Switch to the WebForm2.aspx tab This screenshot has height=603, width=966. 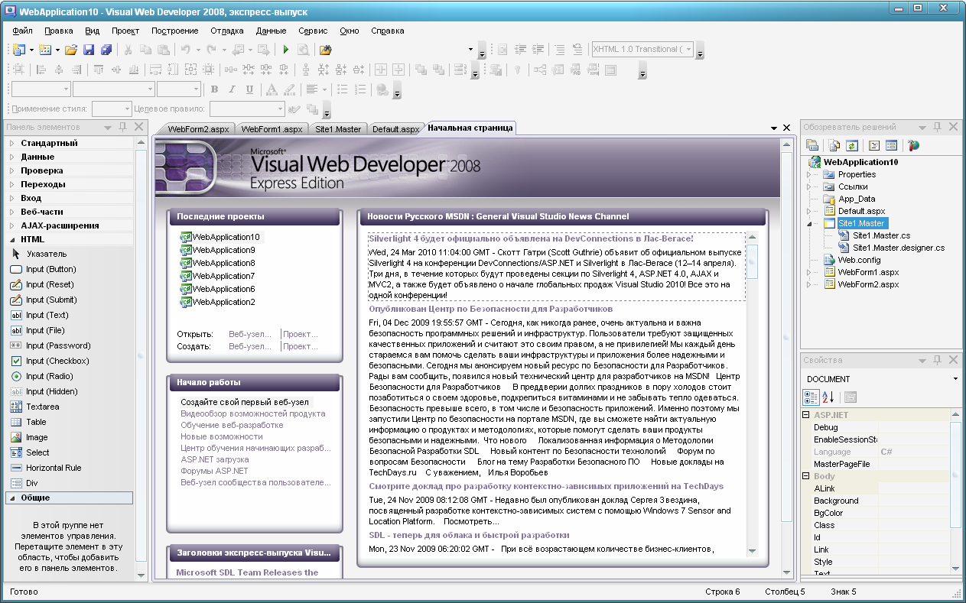(x=198, y=129)
